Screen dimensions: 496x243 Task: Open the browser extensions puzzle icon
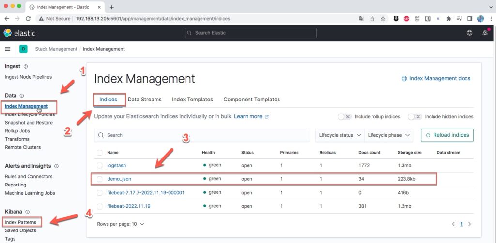coord(449,19)
